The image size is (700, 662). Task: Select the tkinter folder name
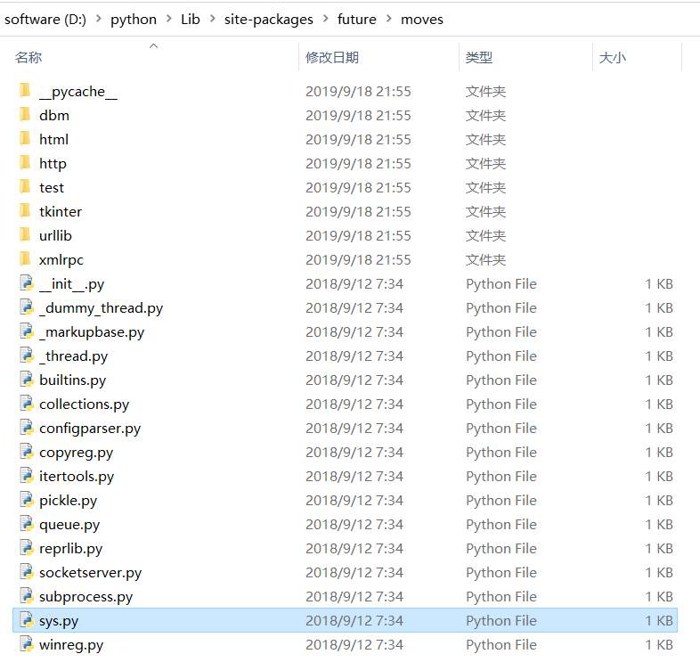pos(61,211)
